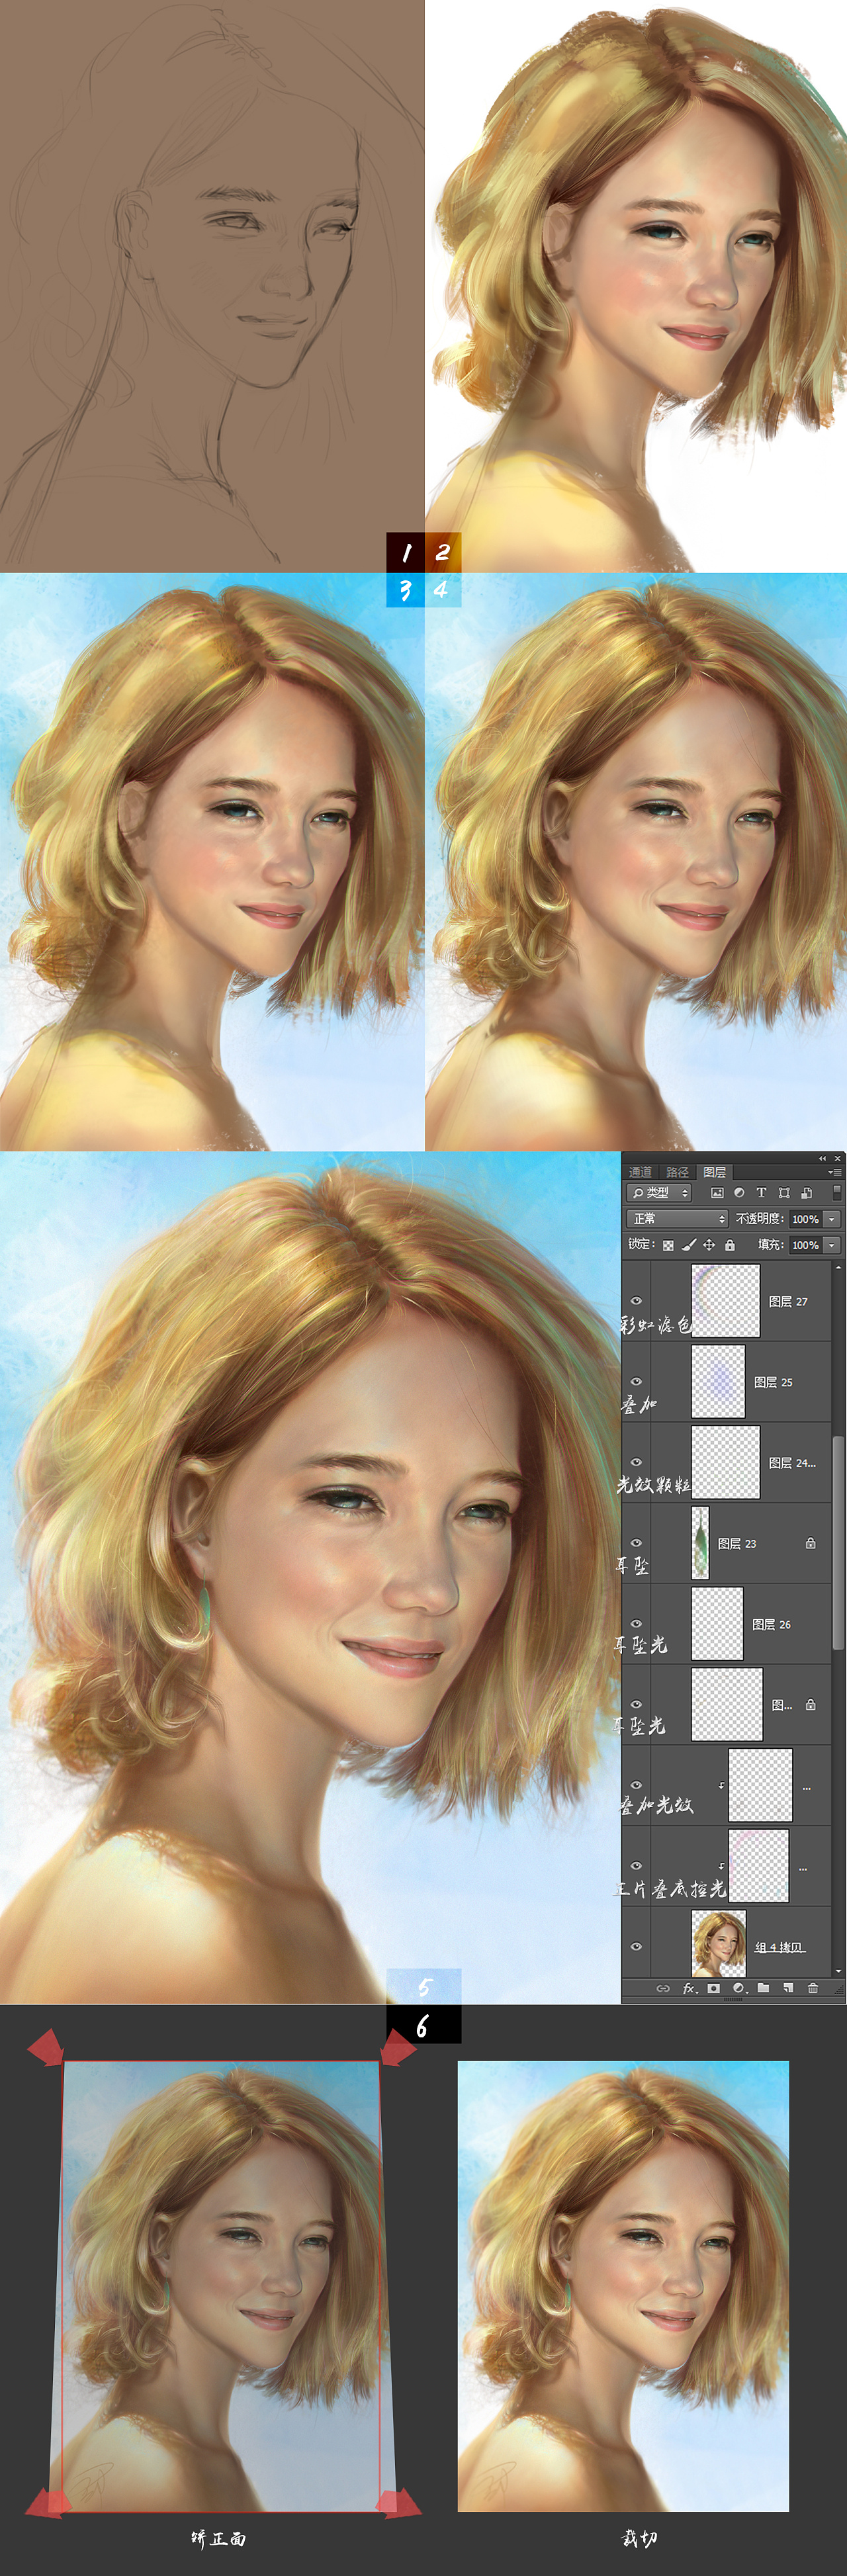Toggle visibility of layer 23
Screen dimensions: 847x2576
[636, 1542]
